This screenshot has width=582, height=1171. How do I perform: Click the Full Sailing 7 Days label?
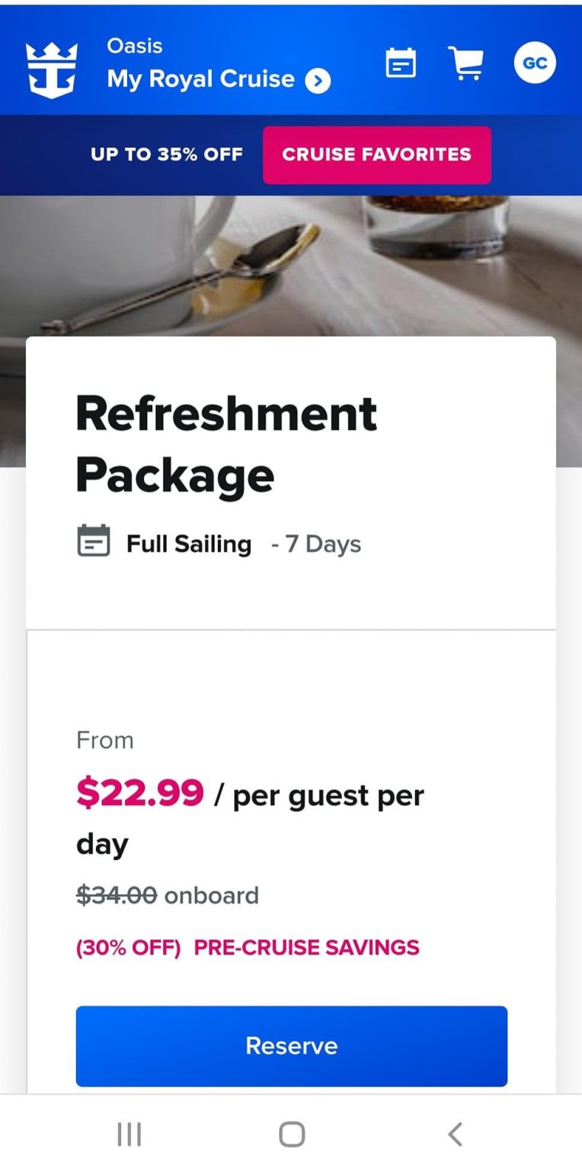point(229,543)
